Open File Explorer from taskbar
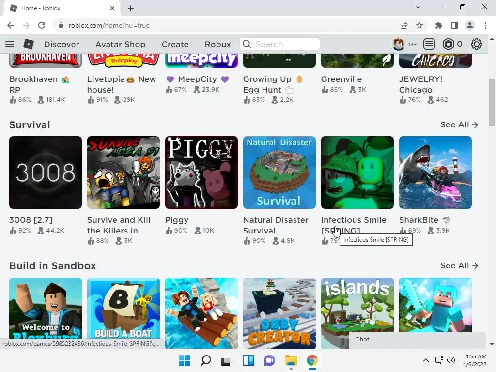Image resolution: width=496 pixels, height=372 pixels. click(x=291, y=360)
